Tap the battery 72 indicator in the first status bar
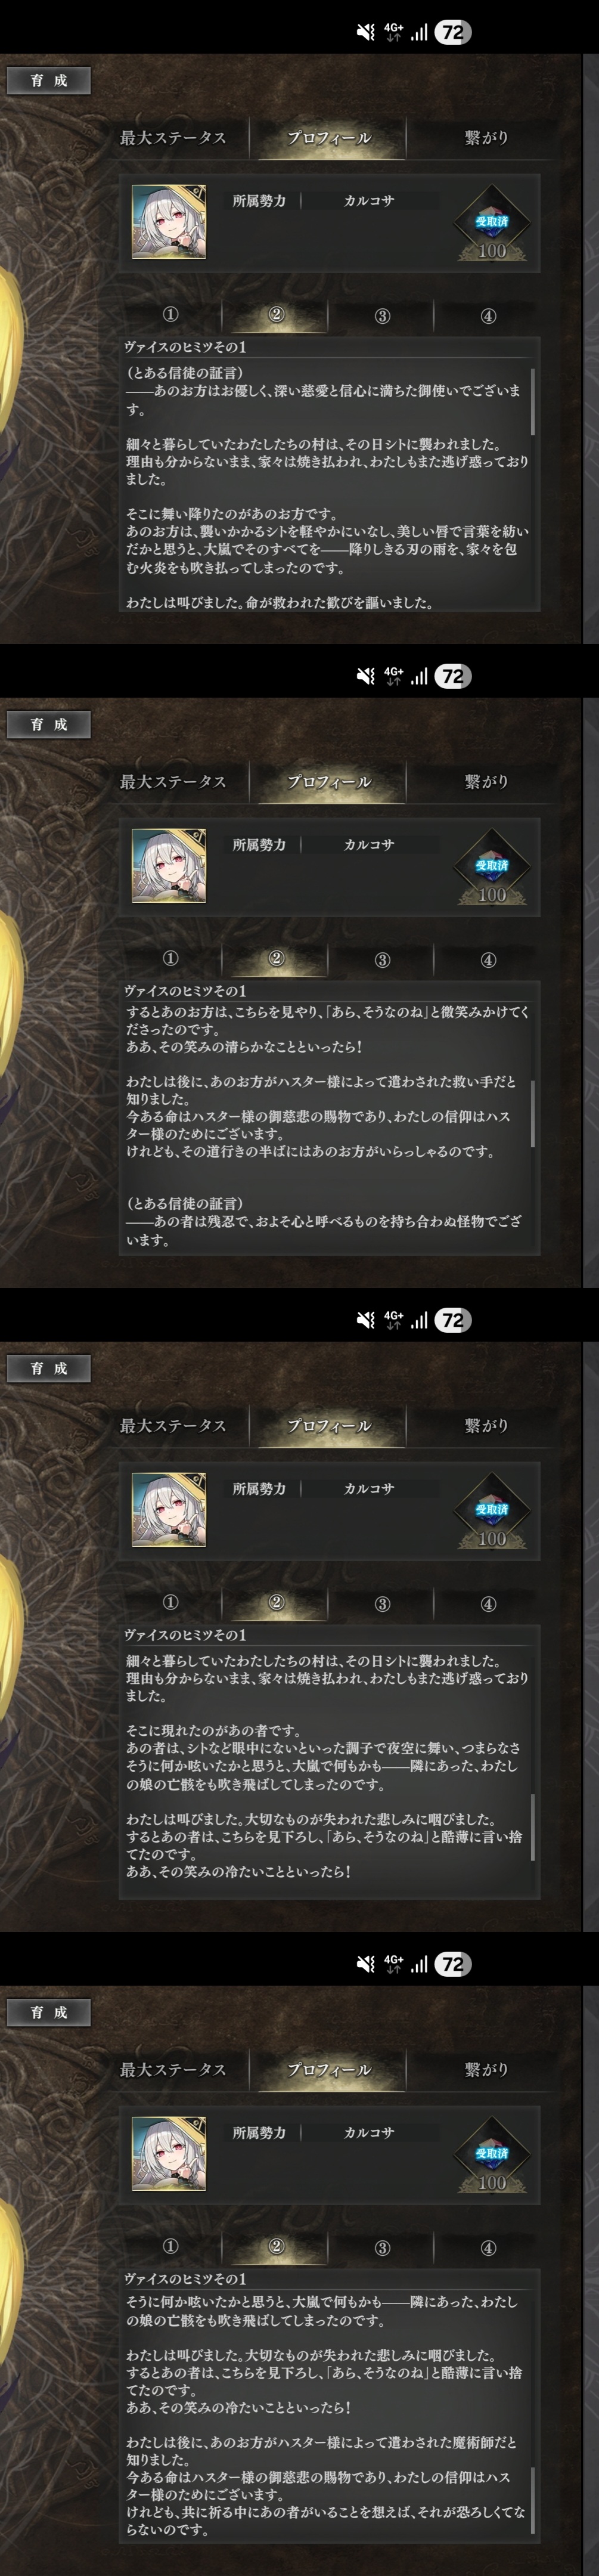This screenshot has width=599, height=2576. [453, 32]
